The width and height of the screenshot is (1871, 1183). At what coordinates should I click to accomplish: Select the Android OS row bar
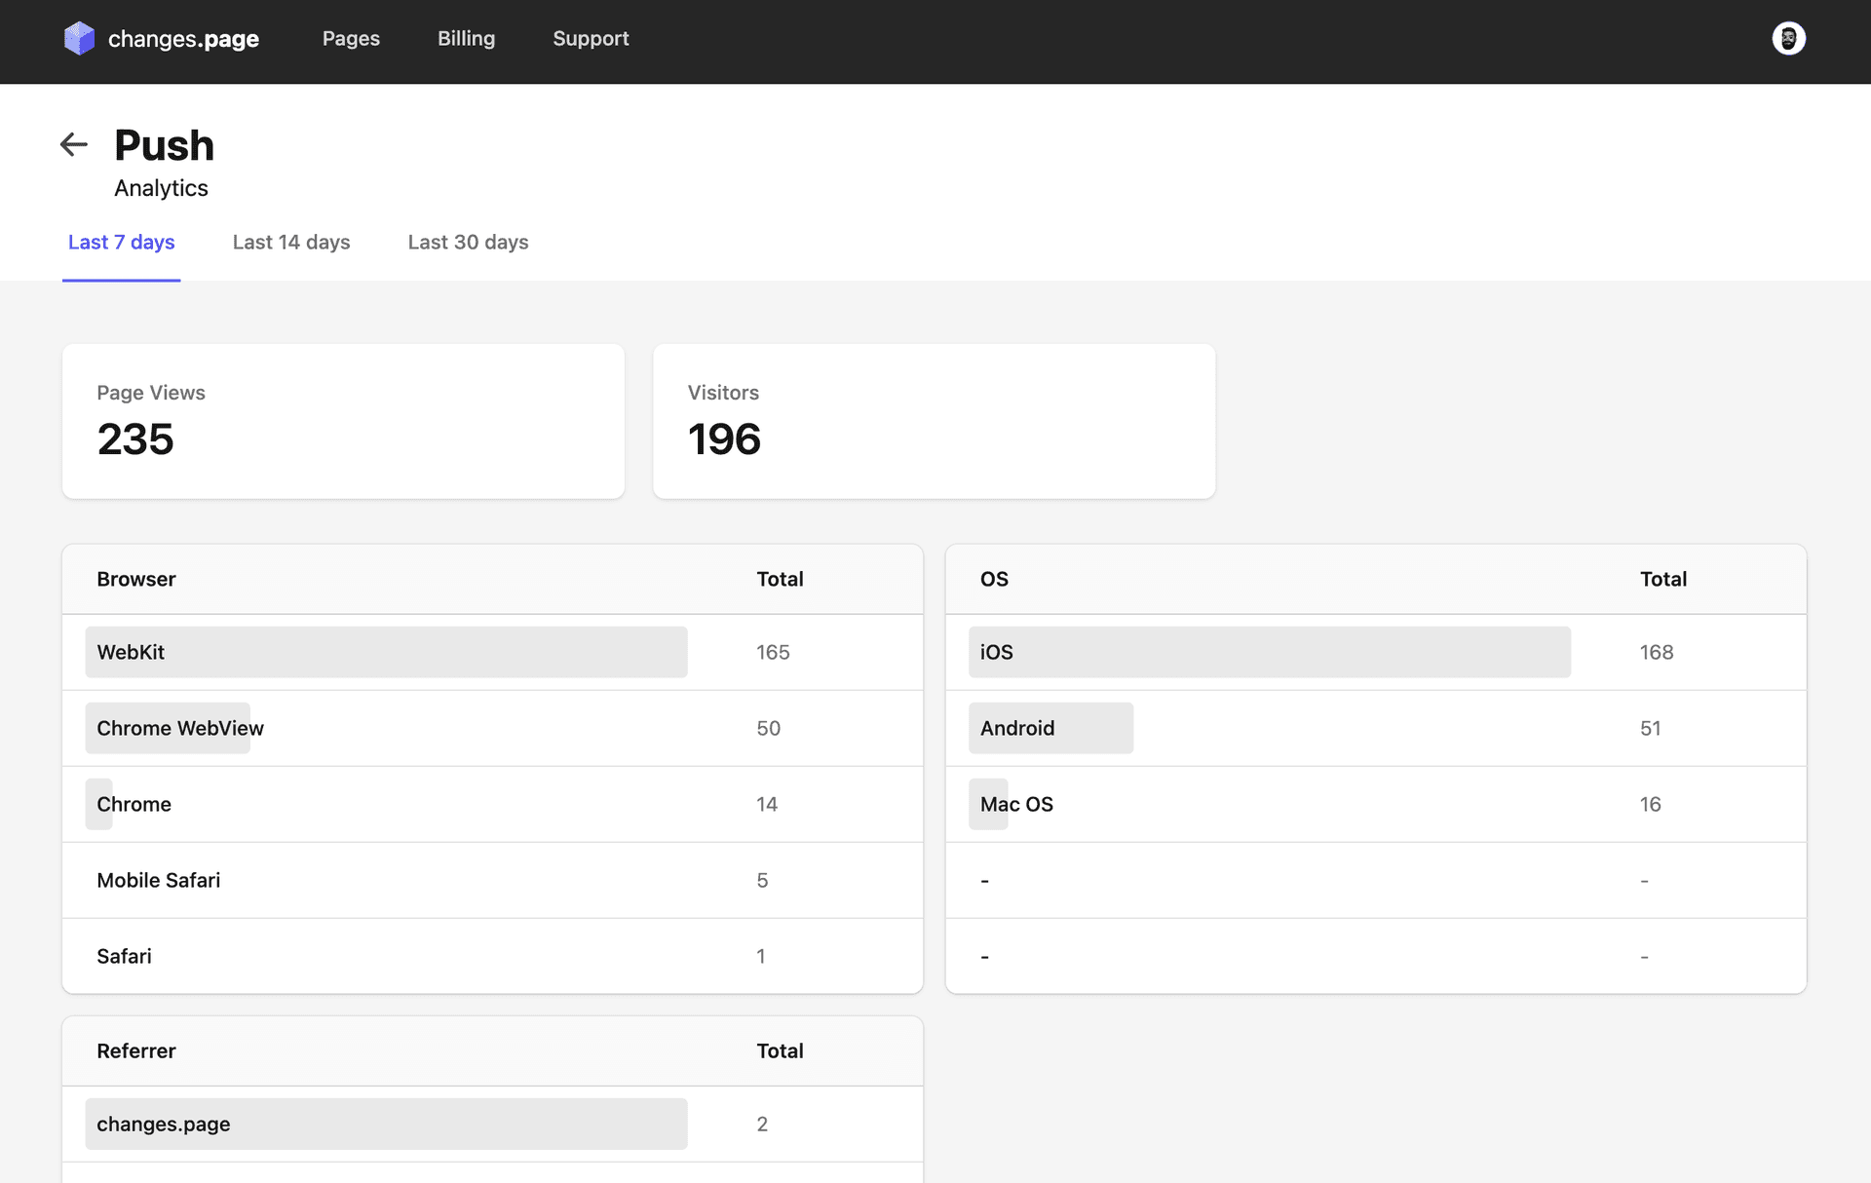point(1050,728)
